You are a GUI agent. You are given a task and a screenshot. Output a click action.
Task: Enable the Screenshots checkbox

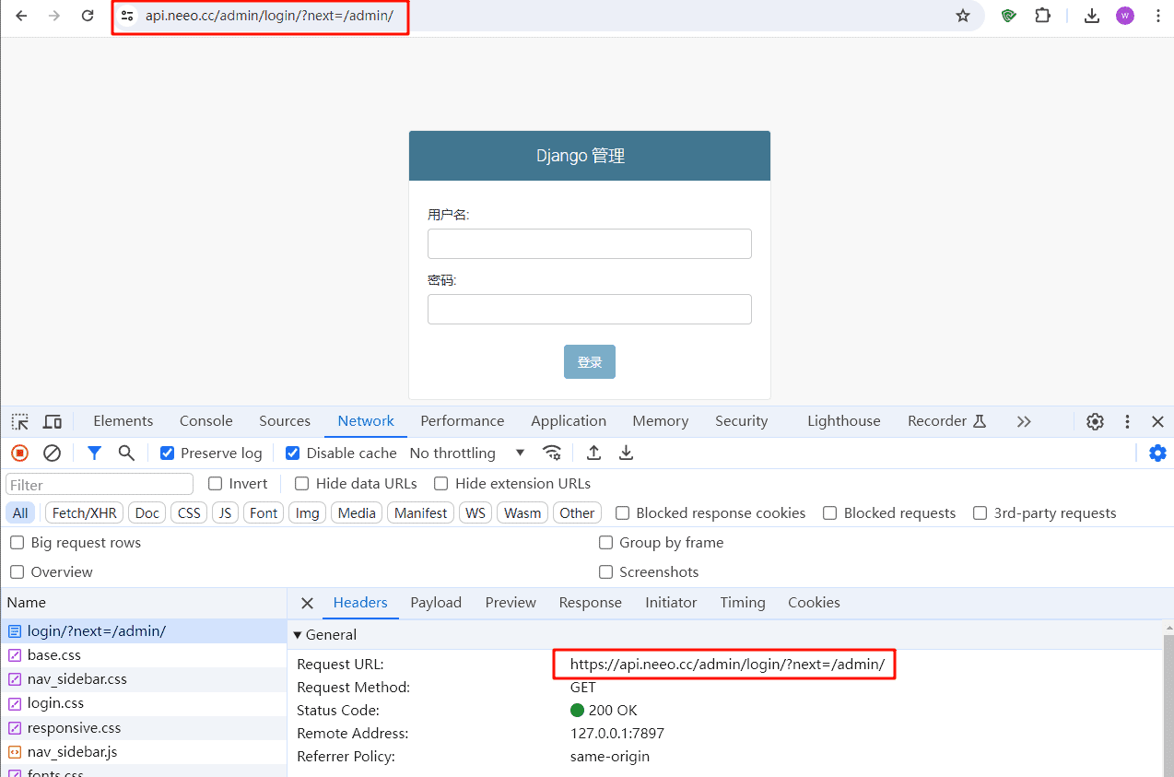[x=606, y=571]
